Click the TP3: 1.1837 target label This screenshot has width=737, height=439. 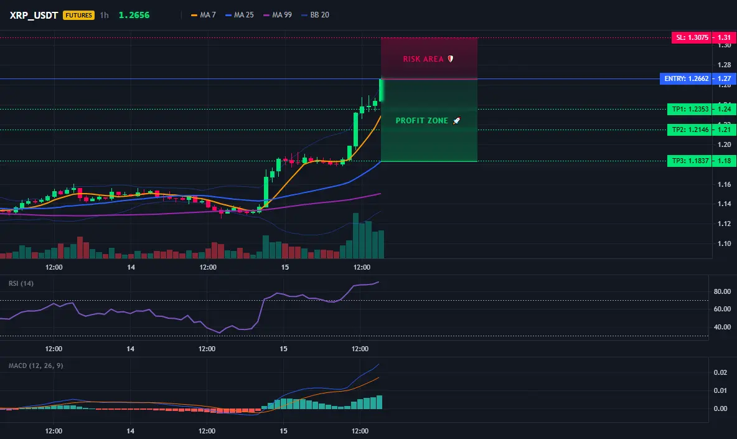coord(690,161)
